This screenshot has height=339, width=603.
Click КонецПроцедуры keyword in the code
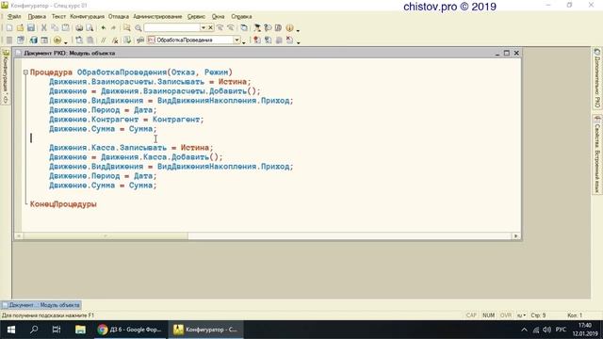pos(63,204)
